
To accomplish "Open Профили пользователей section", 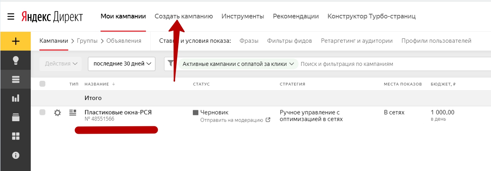I will click(436, 41).
